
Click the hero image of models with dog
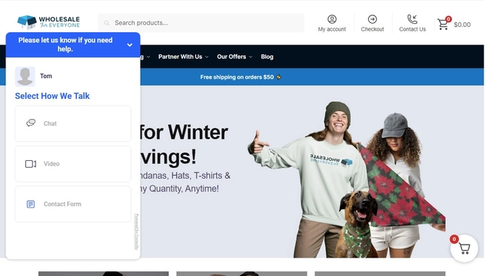tap(347, 179)
